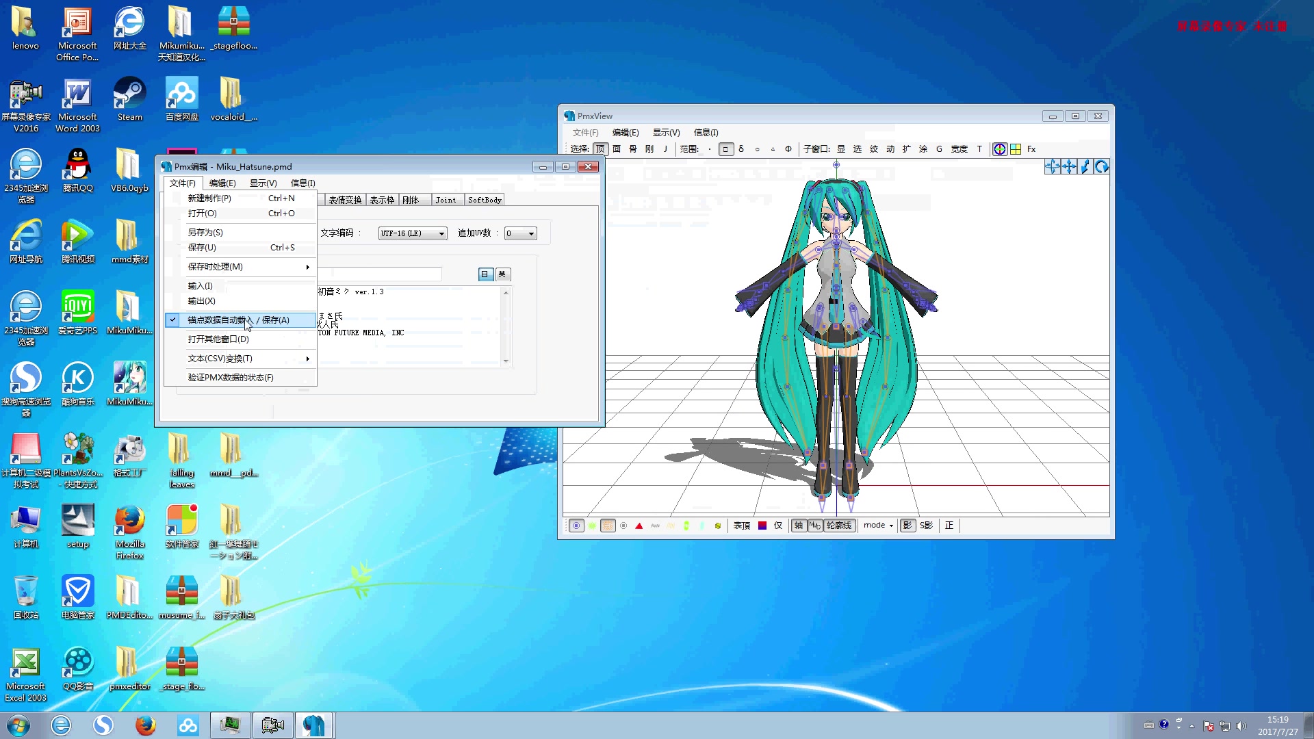Click the red triangle display icon
Screen dimensions: 1314x739
[639, 526]
